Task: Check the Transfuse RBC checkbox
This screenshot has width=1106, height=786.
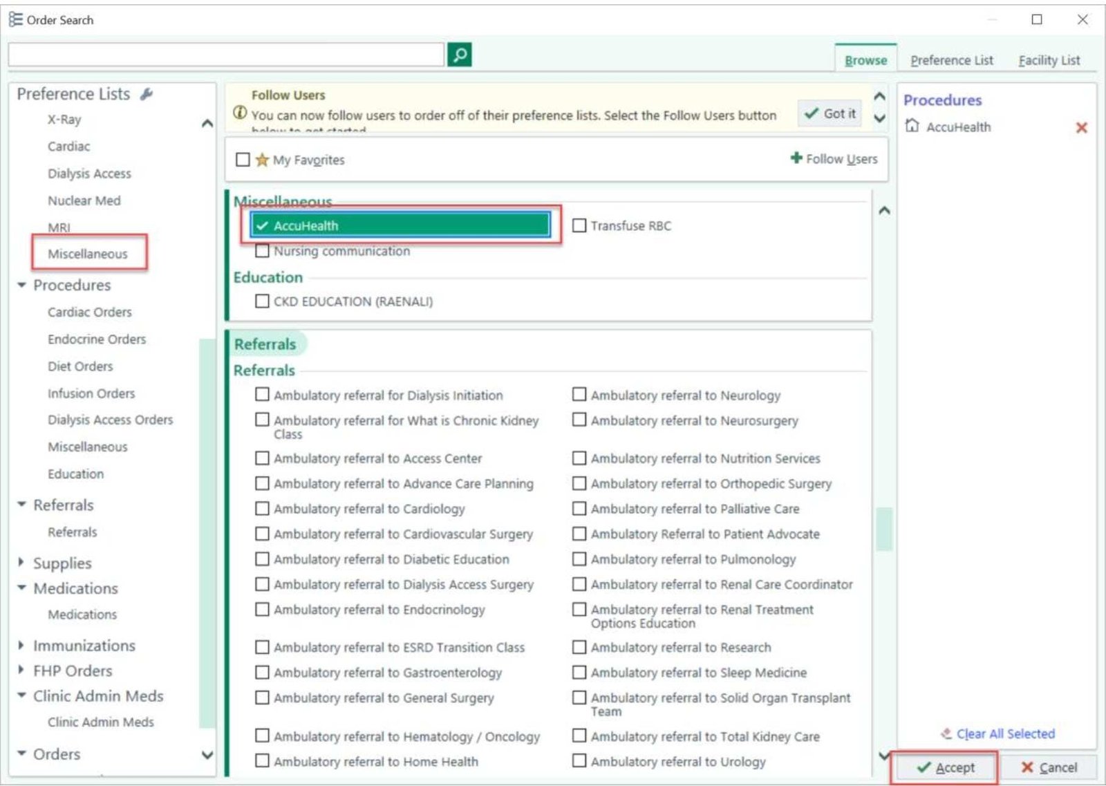Action: click(579, 225)
